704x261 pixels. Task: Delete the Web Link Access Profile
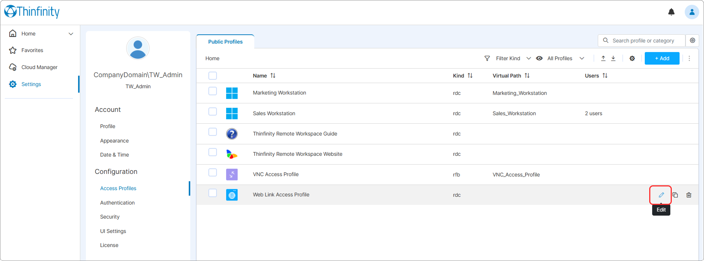point(688,195)
